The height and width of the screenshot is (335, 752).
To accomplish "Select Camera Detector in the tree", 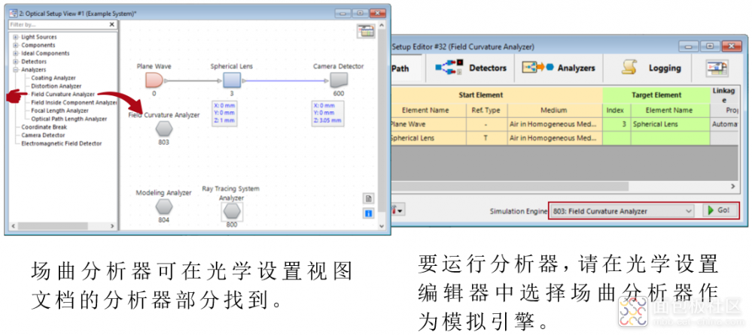I will click(x=41, y=135).
